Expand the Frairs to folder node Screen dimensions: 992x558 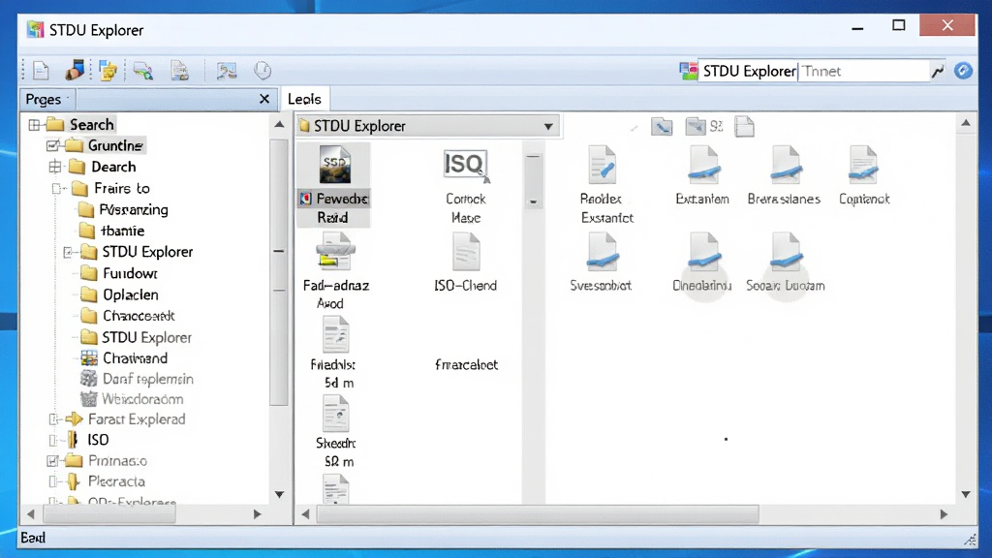[57, 189]
